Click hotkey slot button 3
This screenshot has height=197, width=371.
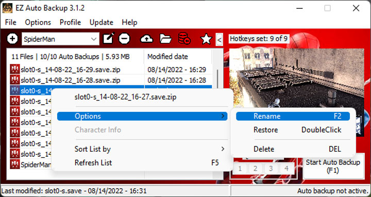[271, 169]
